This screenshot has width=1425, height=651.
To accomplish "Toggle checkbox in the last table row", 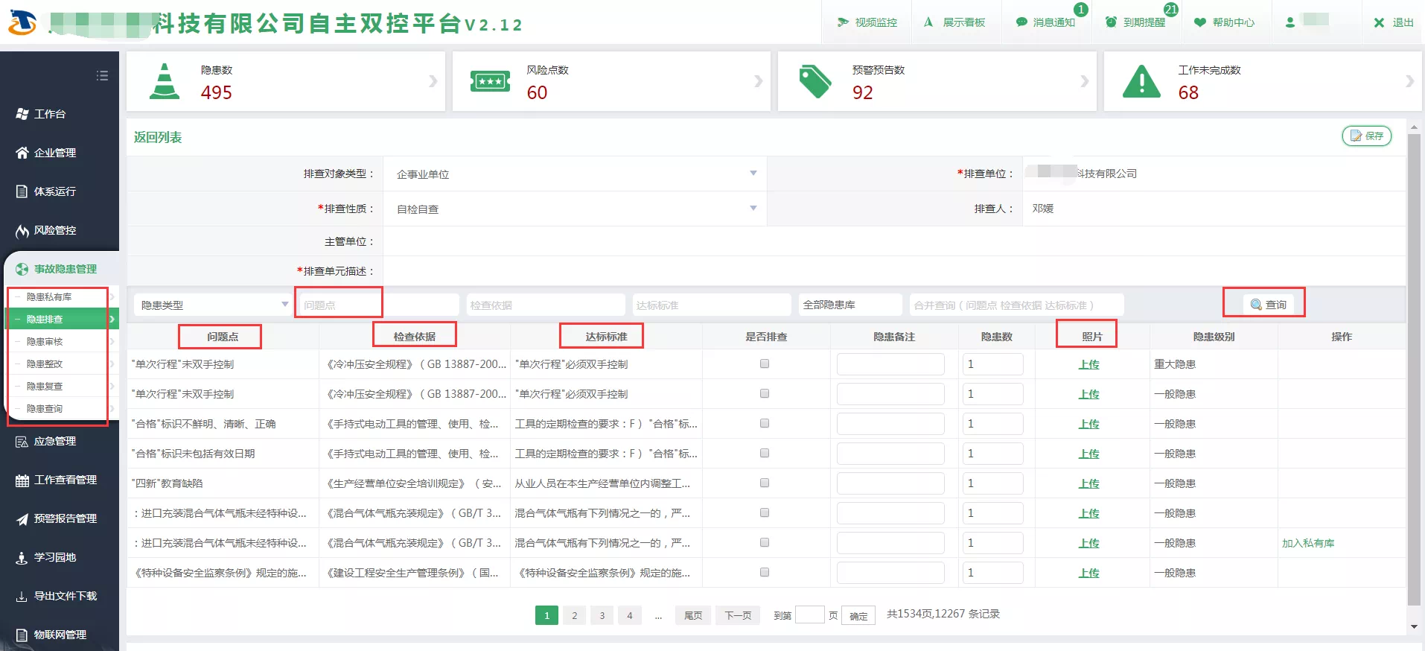I will [x=764, y=573].
